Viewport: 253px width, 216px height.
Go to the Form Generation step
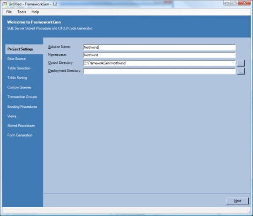(x=20, y=135)
